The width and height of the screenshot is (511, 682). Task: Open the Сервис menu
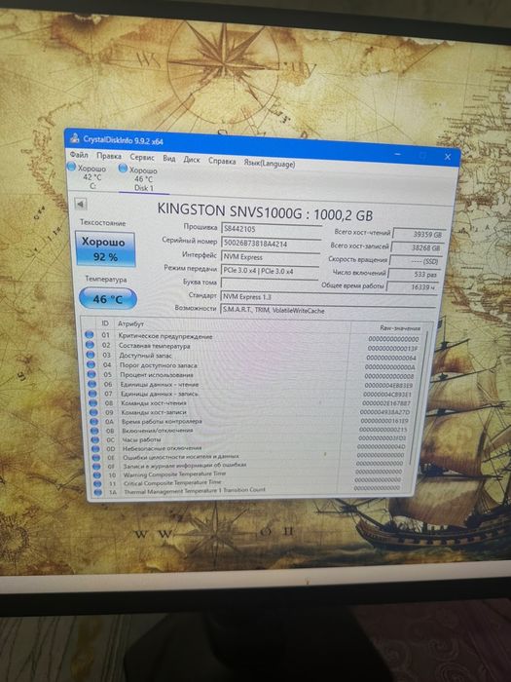(142, 157)
